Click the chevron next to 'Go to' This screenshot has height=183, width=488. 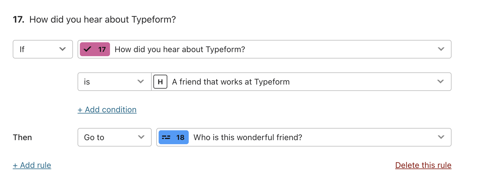pos(141,137)
